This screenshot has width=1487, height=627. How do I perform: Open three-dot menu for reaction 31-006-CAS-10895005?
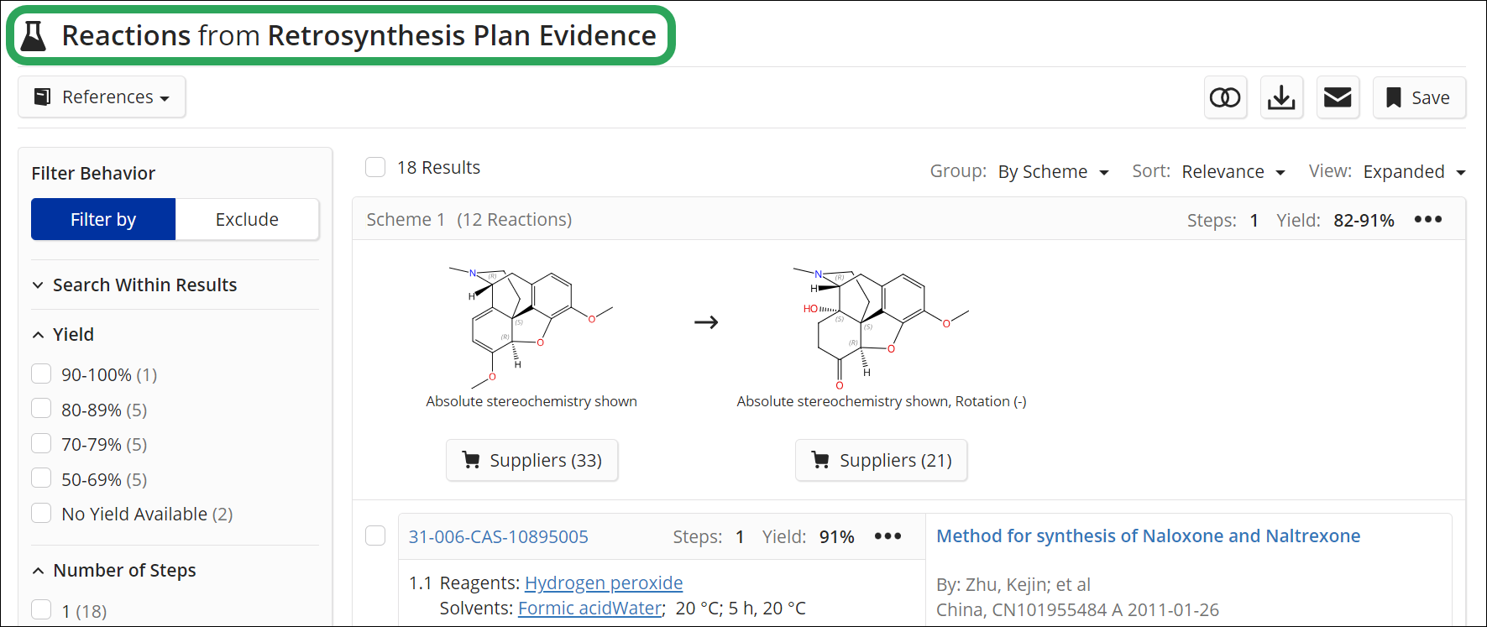887,536
